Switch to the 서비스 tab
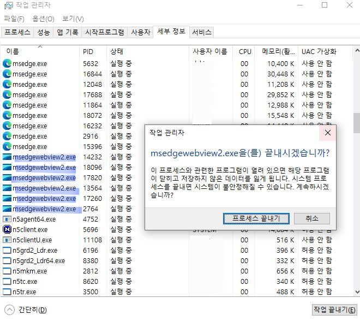Image resolution: width=360 pixels, height=321 pixels. [202, 32]
